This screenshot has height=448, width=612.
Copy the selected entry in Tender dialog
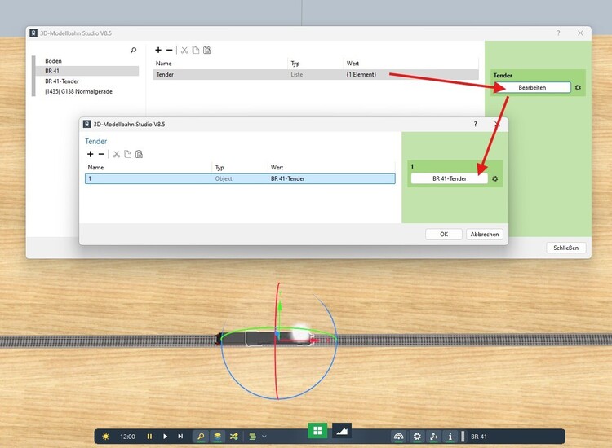coord(127,154)
